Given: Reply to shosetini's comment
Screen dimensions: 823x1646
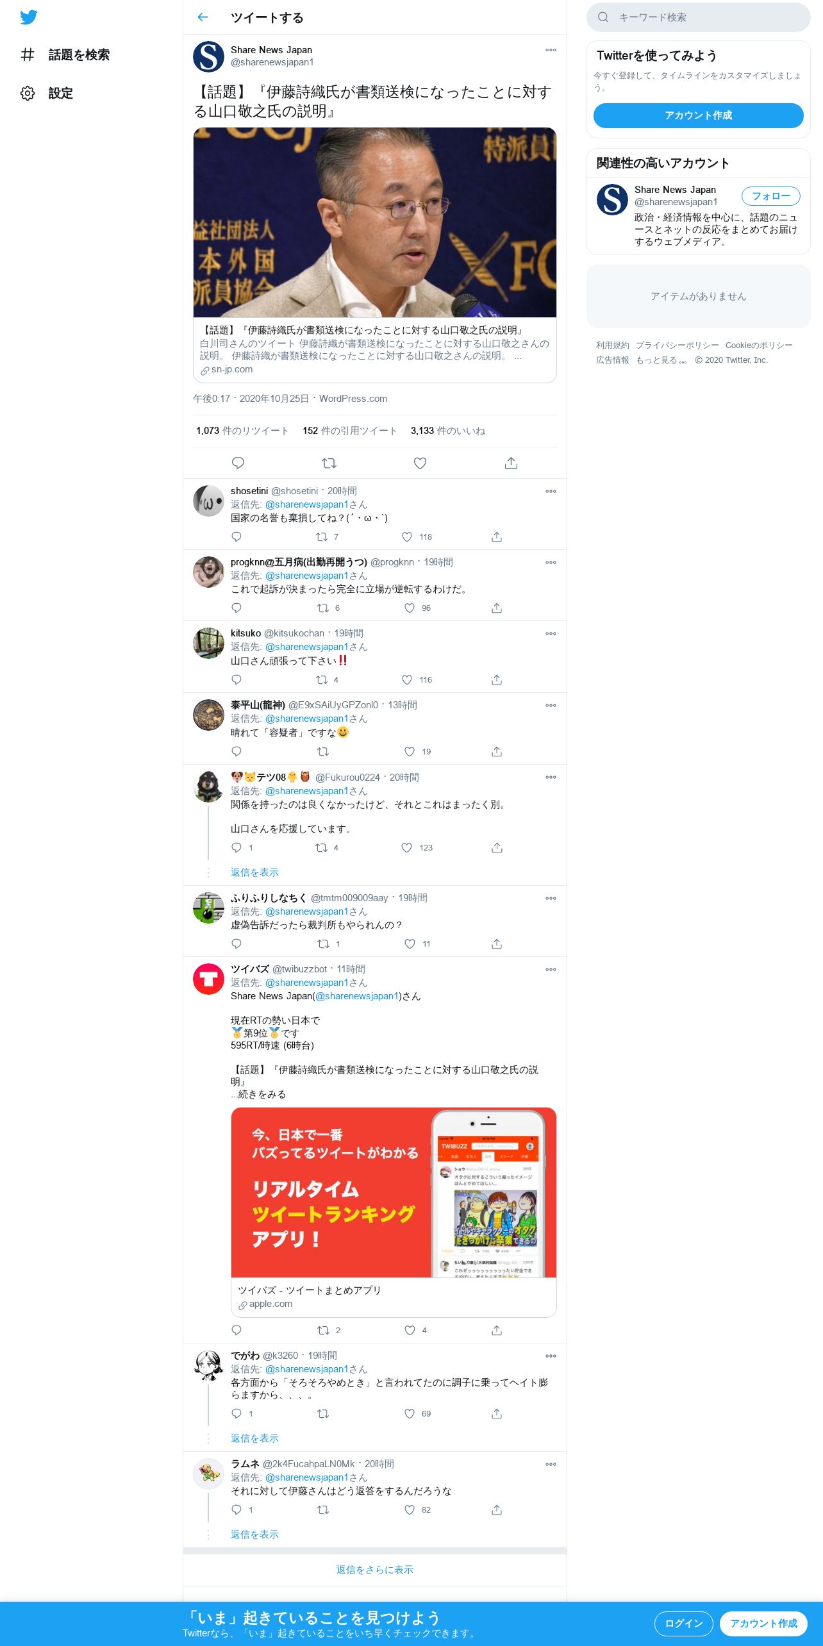Looking at the screenshot, I should click(237, 536).
